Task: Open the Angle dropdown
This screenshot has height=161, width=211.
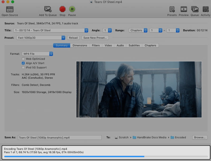Action: point(107,30)
